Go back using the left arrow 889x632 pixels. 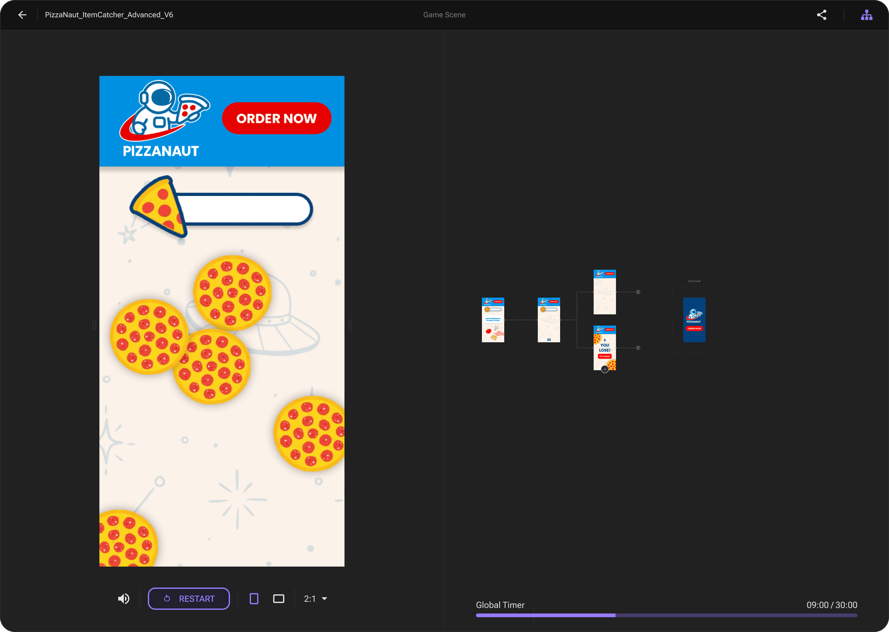coord(22,15)
